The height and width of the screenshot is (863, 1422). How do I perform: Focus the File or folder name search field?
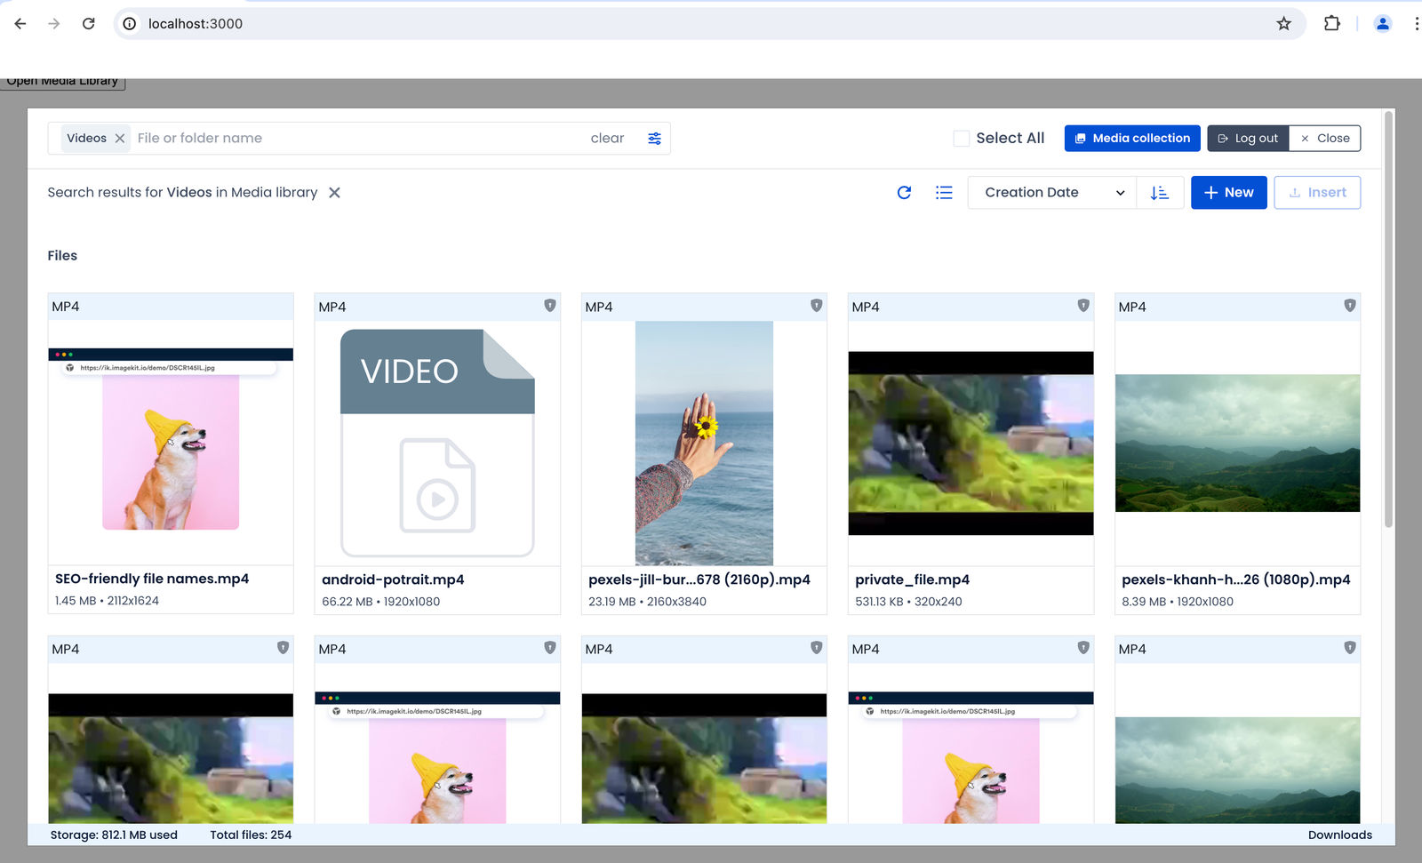[x=355, y=139]
